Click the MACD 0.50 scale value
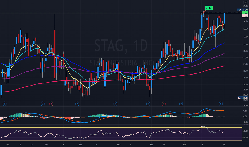Image resolution: width=249 pixels, height=147 pixels. click(x=245, y=111)
